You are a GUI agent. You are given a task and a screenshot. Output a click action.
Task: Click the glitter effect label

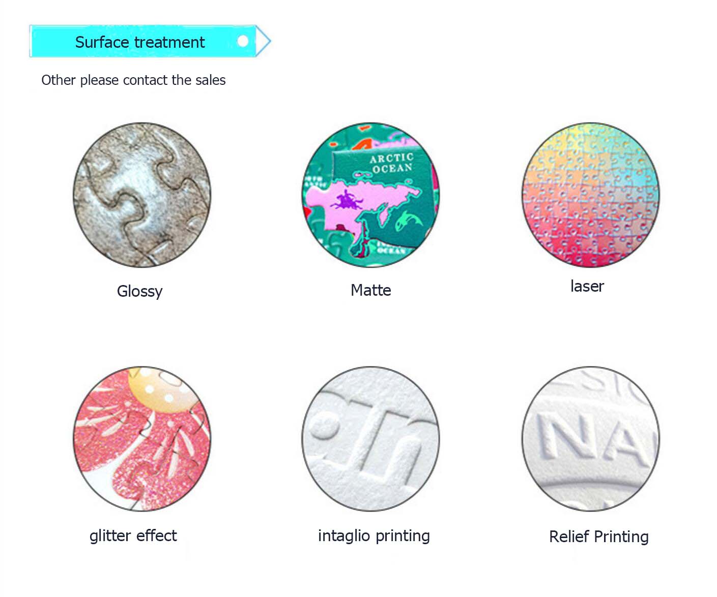133,536
